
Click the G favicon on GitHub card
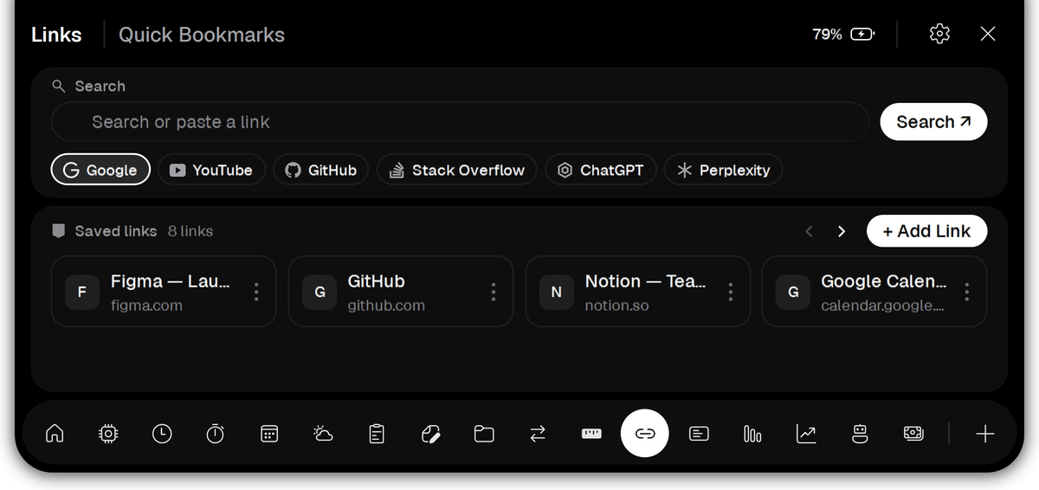pos(319,292)
